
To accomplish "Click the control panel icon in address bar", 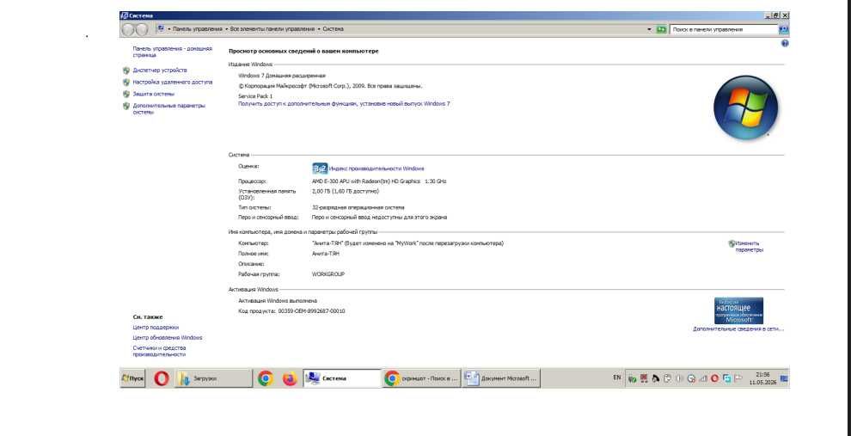I will (x=161, y=28).
